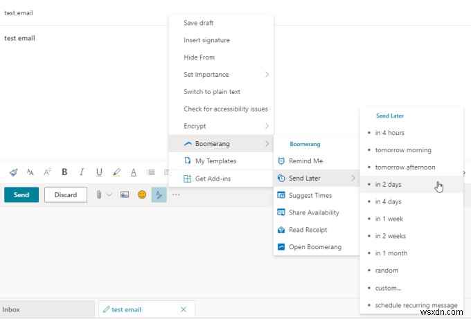
Task: Toggle italic formatting
Action: click(x=82, y=172)
